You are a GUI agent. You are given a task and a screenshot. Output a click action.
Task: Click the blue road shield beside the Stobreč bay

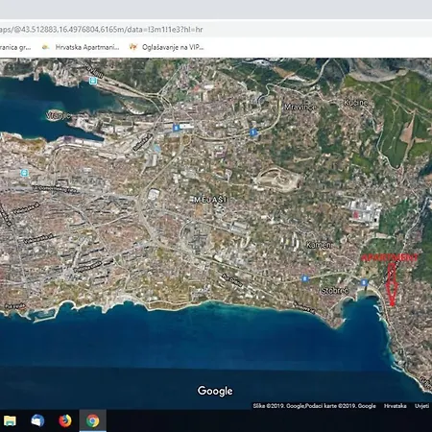coord(364,282)
